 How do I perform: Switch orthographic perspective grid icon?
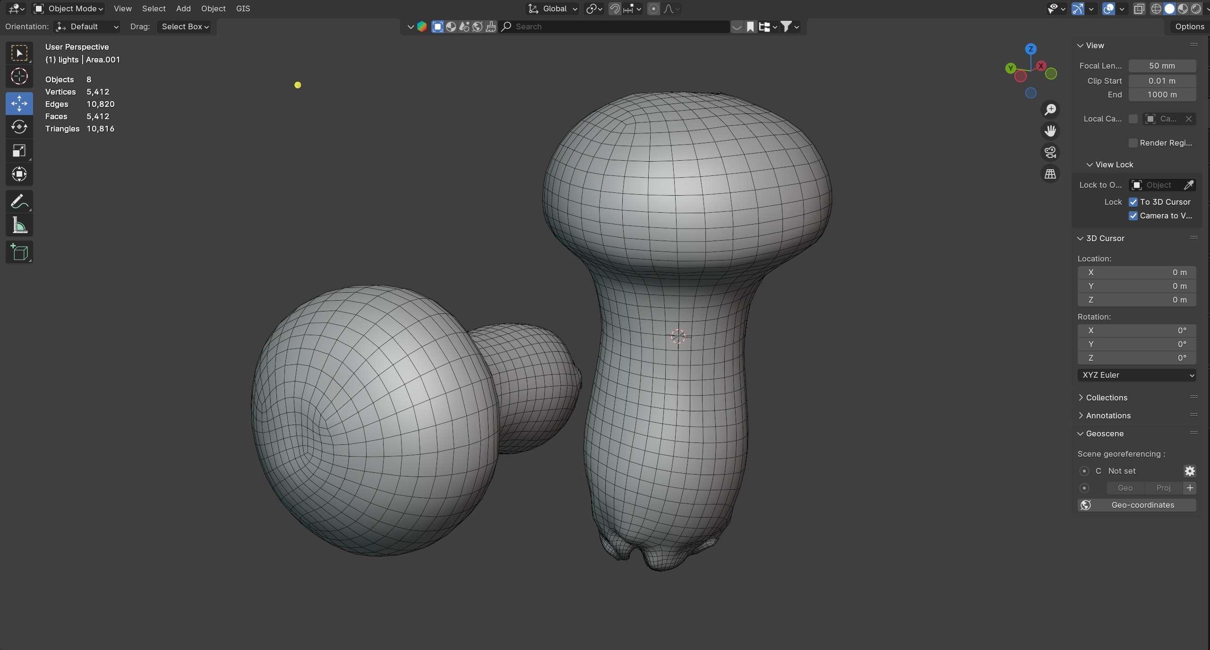(x=1050, y=174)
